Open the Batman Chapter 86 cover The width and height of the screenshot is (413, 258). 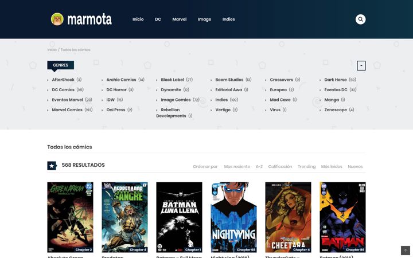click(342, 217)
